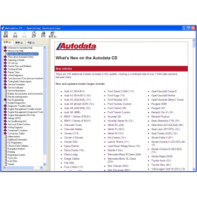197x197 pixels.
Task: Select the Text Links topic
Action: tap(13, 158)
